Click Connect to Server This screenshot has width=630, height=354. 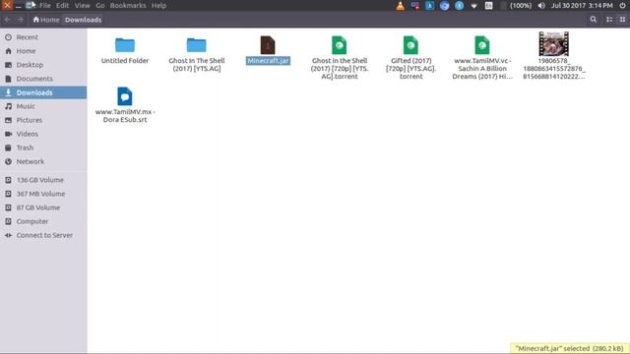pyautogui.click(x=43, y=235)
